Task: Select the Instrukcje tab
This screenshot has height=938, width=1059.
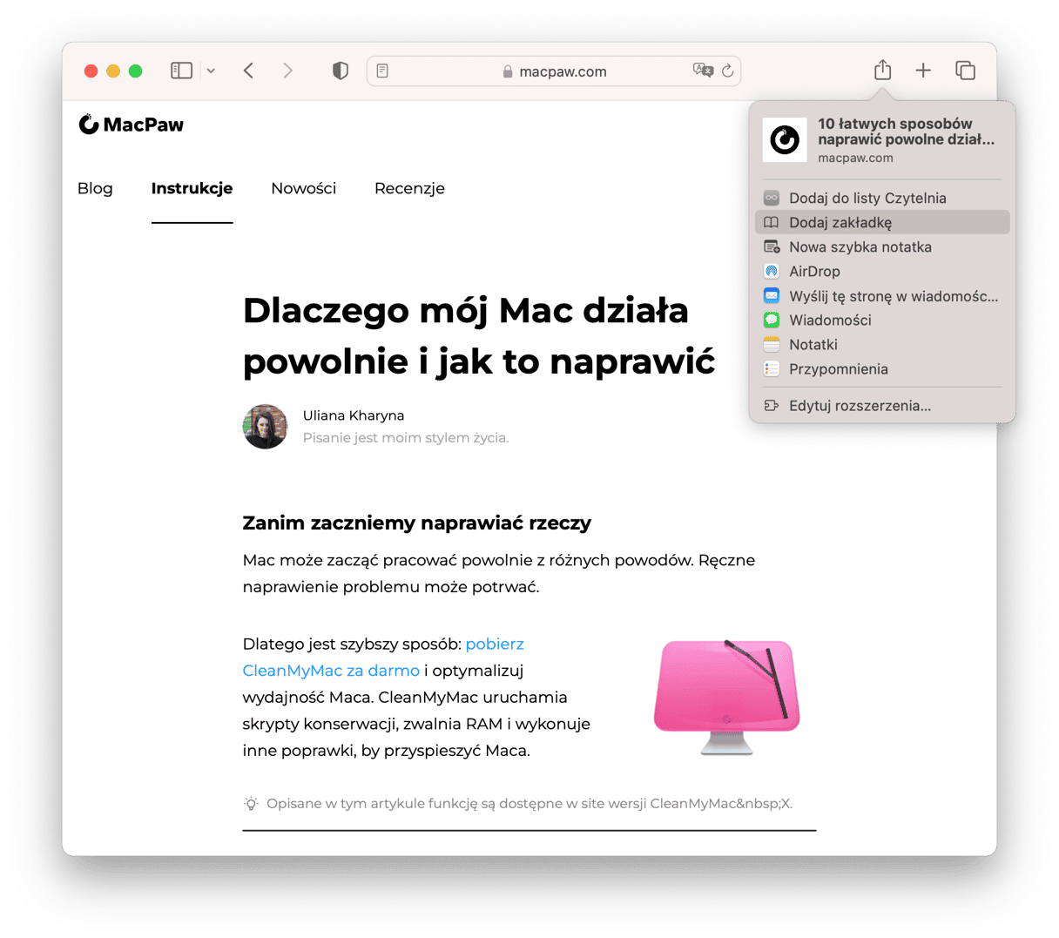Action: tap(192, 188)
